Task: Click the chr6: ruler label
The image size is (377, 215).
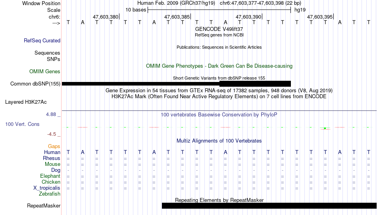Action: point(55,17)
